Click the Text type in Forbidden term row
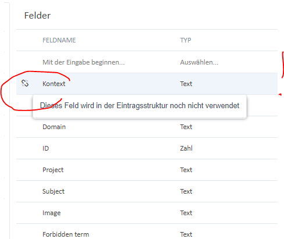 [186, 234]
